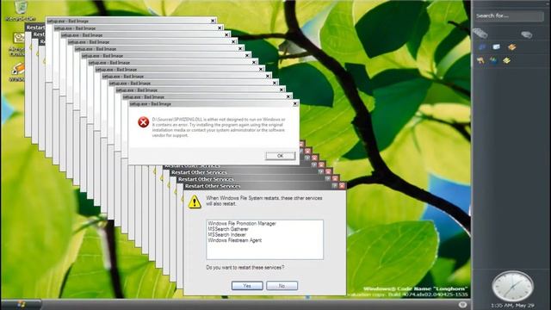Click No in Restart Other Services dialog
This screenshot has height=310, width=551.
(x=282, y=286)
